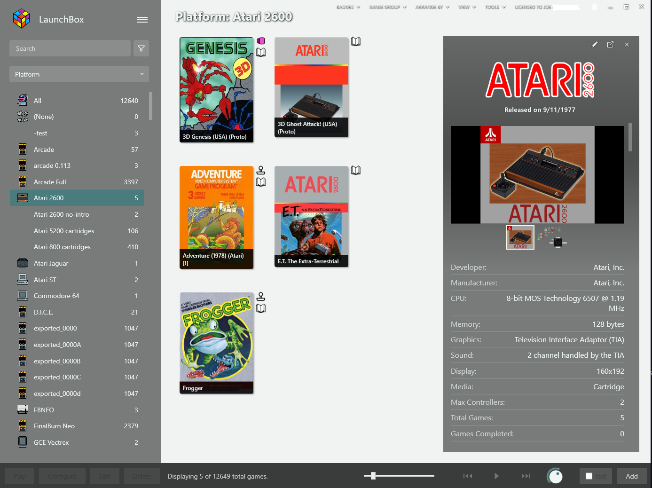Select the 3D Genesis game box

click(217, 90)
